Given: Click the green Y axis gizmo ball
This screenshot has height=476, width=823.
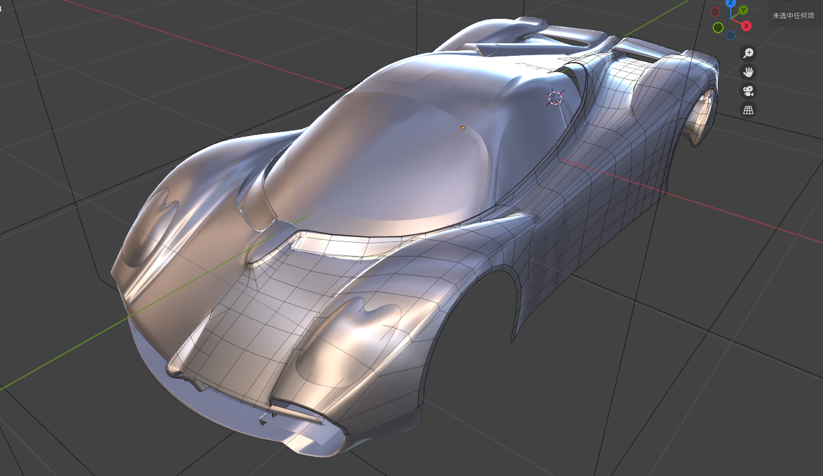Looking at the screenshot, I should pos(743,10).
